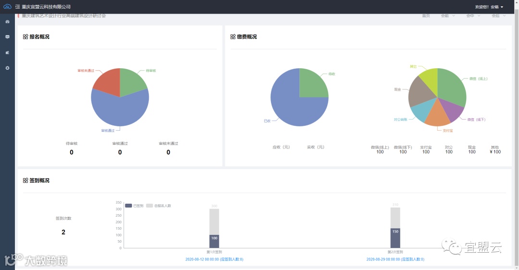Open the dashboard icon in the sidebar
Screen dimensions: 519x270
tap(7, 22)
